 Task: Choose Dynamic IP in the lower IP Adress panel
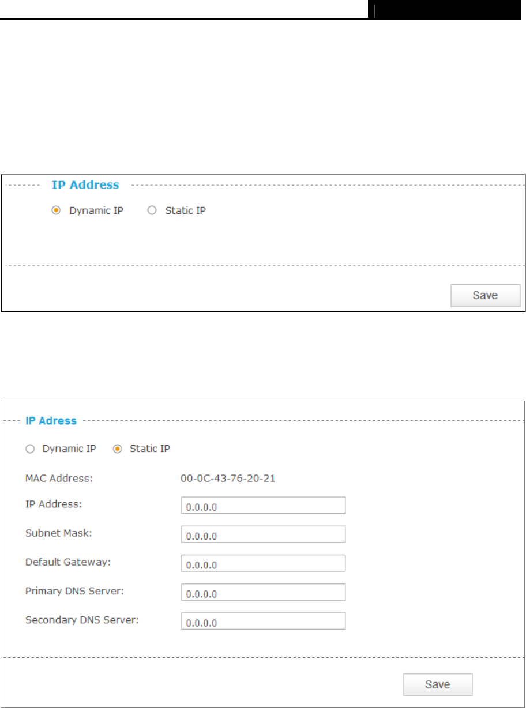[x=30, y=449]
